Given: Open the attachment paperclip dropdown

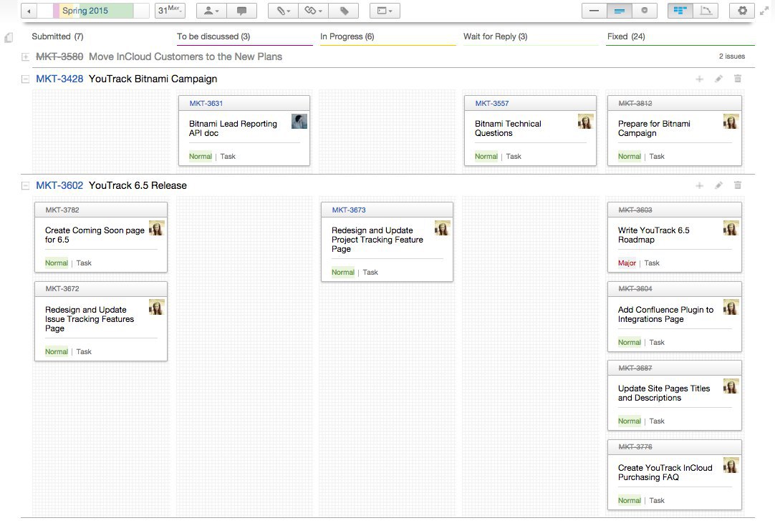Looking at the screenshot, I should click(283, 11).
